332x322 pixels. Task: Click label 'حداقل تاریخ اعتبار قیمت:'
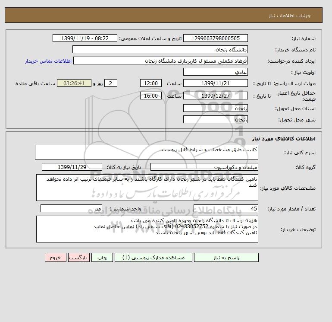click(297, 96)
